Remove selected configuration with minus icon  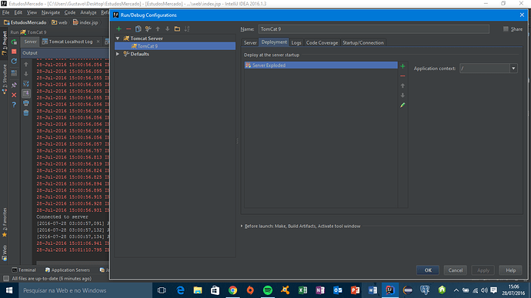(x=129, y=29)
